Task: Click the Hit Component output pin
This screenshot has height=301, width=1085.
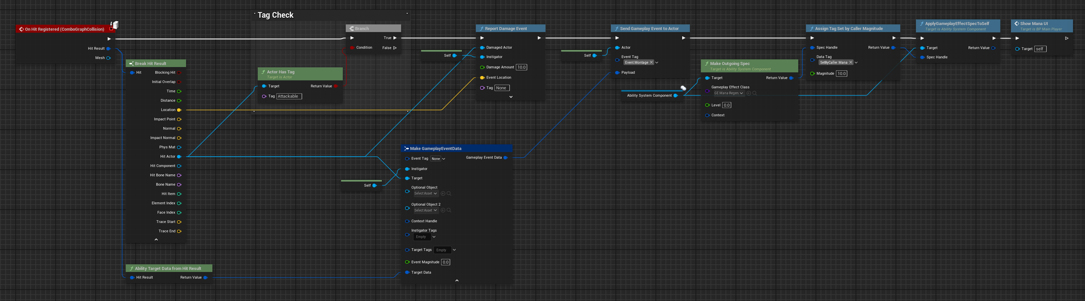Action: pos(179,166)
